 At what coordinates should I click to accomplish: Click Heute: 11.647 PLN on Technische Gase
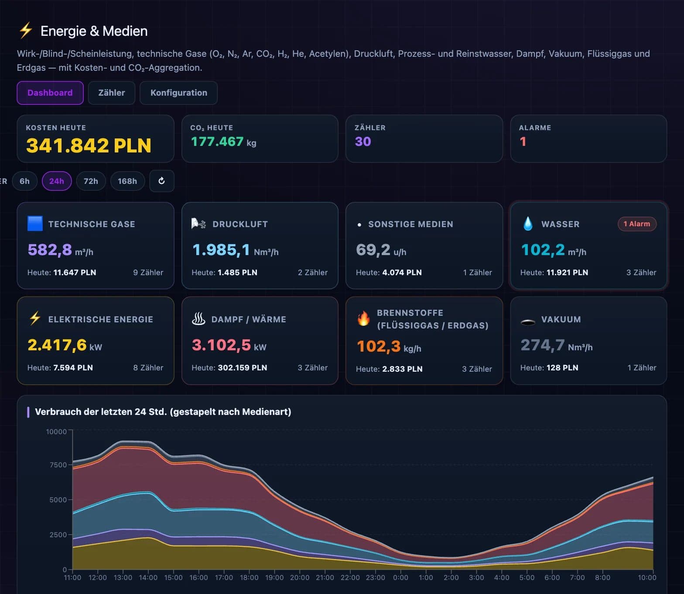(x=62, y=273)
